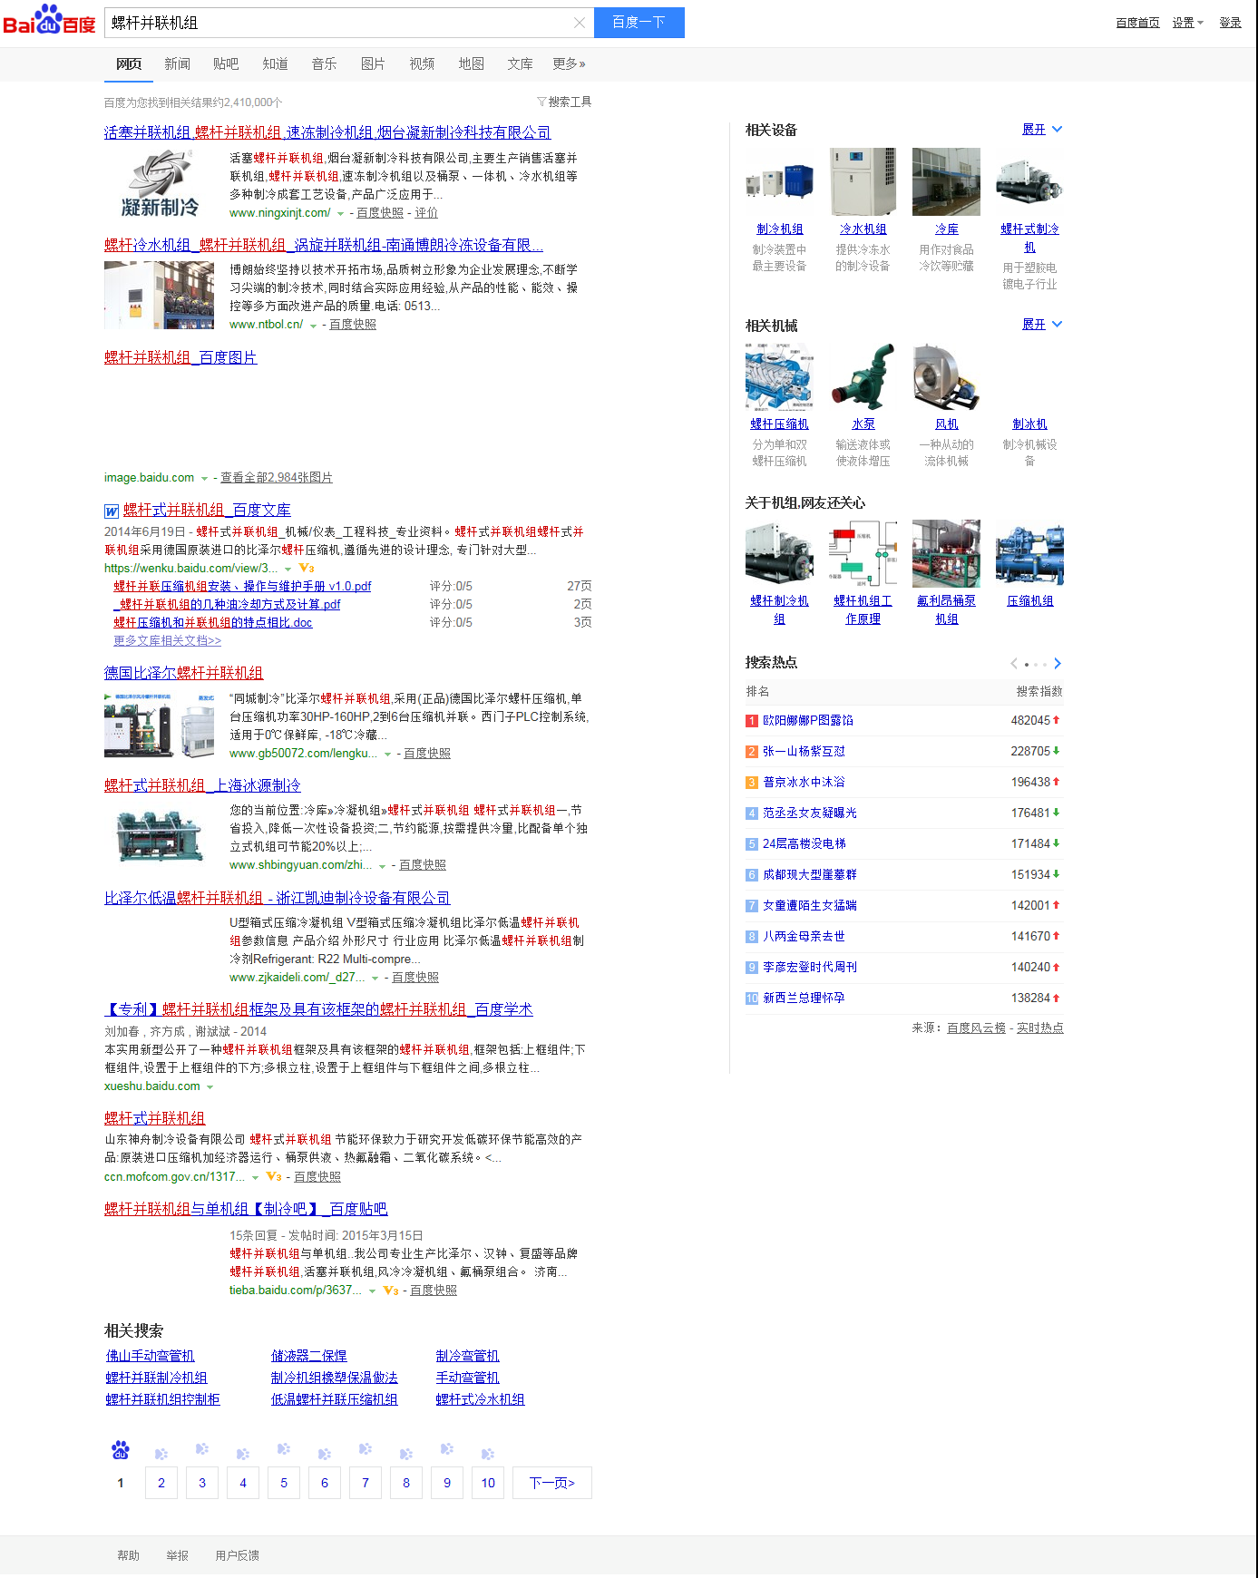
Task: Click the 下一页 next page button
Action: 551,1483
